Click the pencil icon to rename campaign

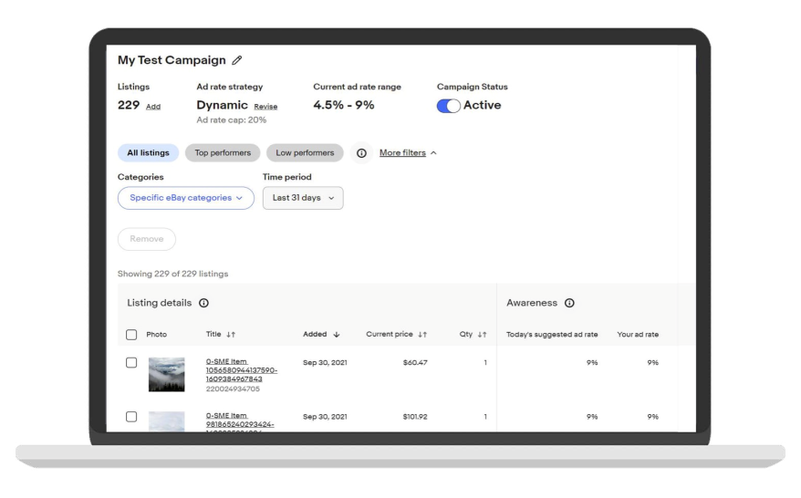click(x=237, y=60)
